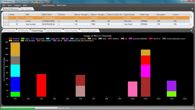Open the Help menu
The height and width of the screenshot is (110, 195).
pos(25,5)
